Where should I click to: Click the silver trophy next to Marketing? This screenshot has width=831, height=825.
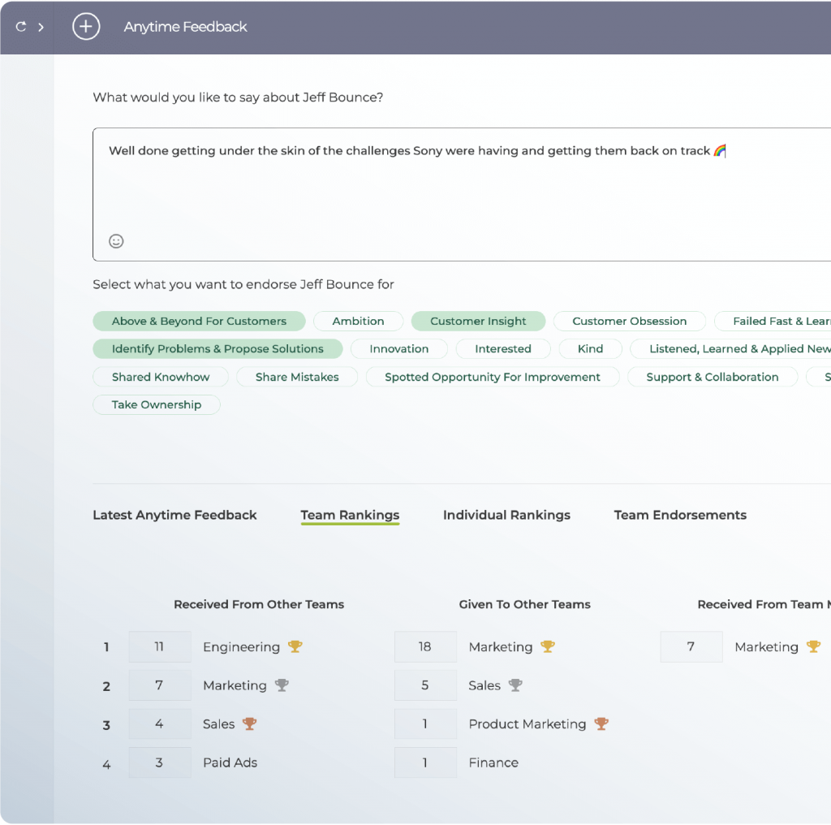(282, 685)
